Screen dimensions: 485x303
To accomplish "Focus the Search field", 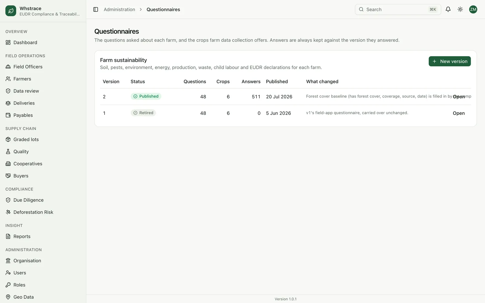I will point(398,9).
